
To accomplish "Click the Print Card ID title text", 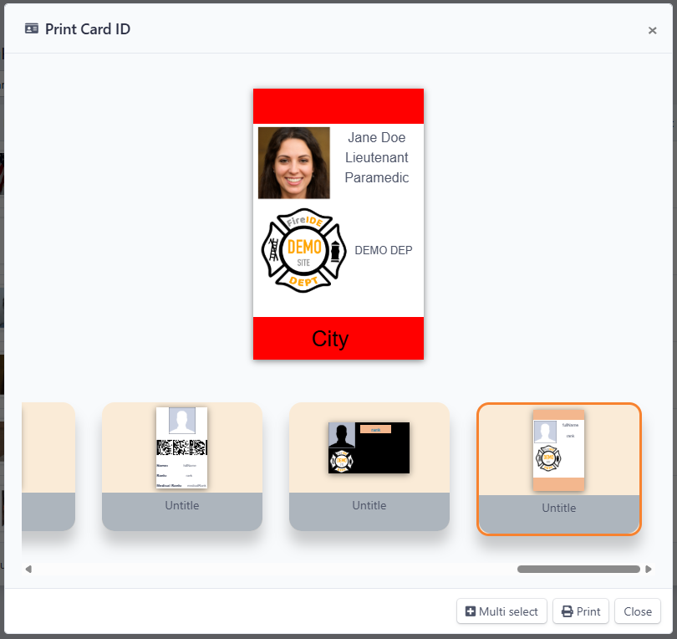I will pyautogui.click(x=88, y=29).
